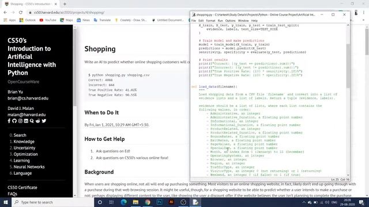Open the Creately bookmark
369x207 pixels.
(x=131, y=20)
